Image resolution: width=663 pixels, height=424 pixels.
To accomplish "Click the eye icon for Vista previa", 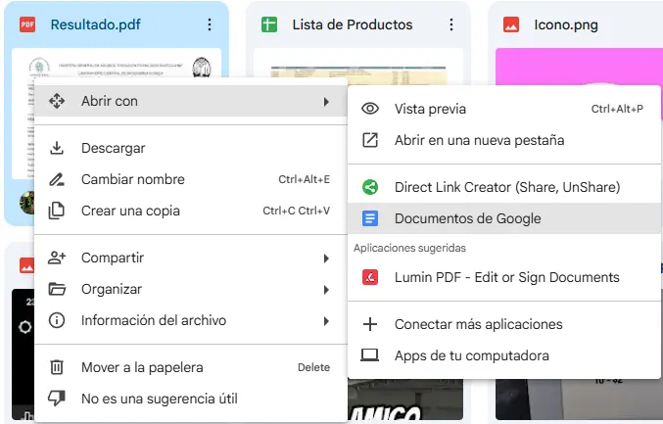I will coord(370,109).
